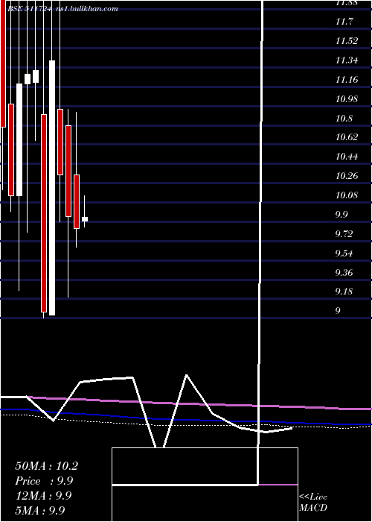Click the 10.98 price axis label

(347, 99)
